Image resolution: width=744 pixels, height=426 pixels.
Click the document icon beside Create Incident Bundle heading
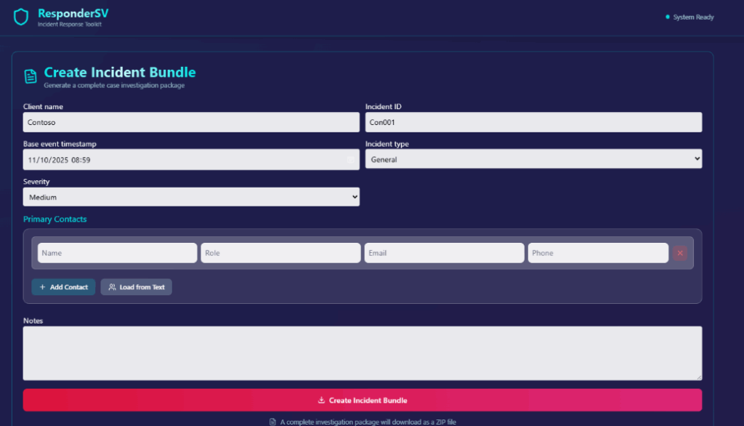click(31, 76)
